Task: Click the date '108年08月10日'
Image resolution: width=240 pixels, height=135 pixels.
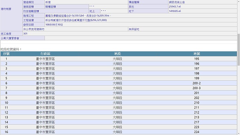Action: [x=54, y=25]
